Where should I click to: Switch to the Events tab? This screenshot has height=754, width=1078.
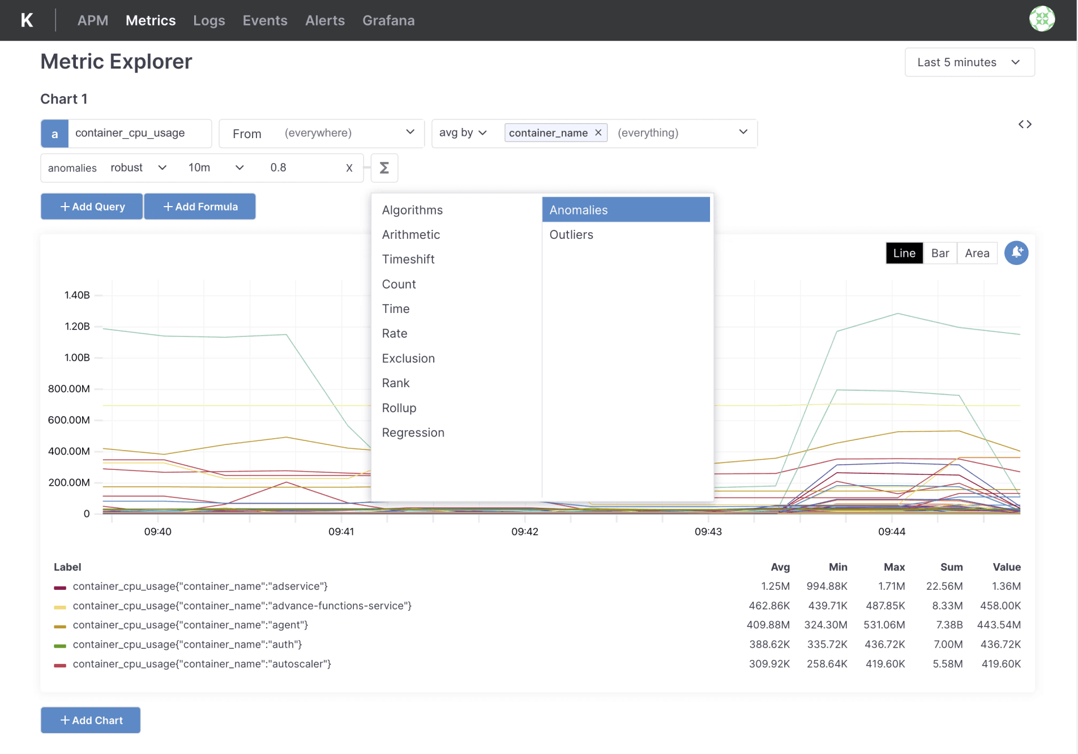point(265,20)
